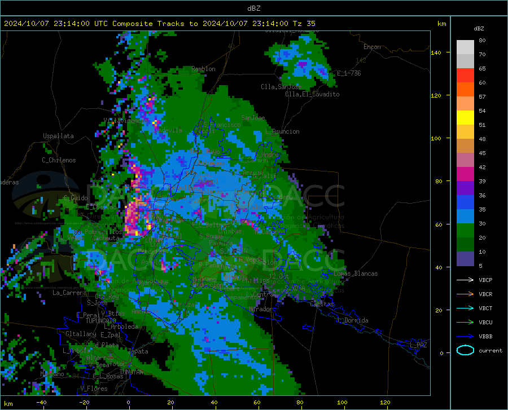508x410 pixels.
Task: Select the white 70-80 dBZ color swatch
Action: [465, 47]
